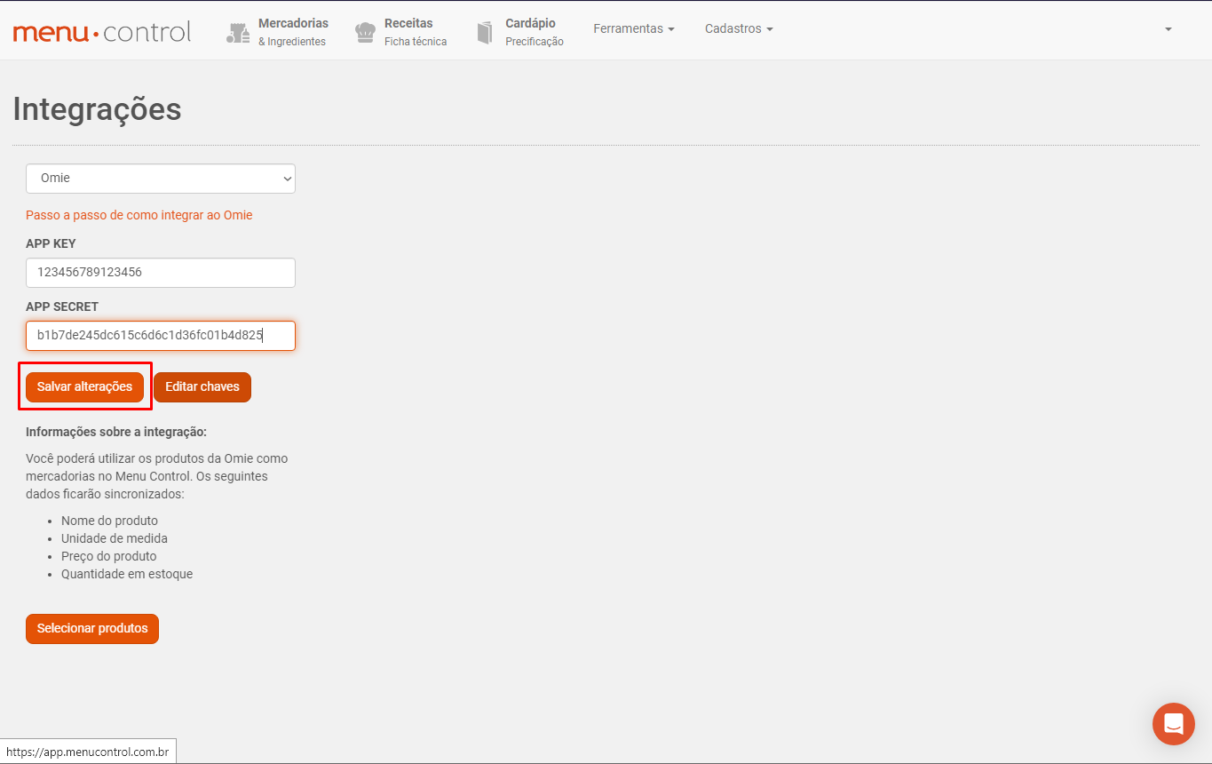
Task: Expand the Cadastros dropdown
Action: coord(739,28)
